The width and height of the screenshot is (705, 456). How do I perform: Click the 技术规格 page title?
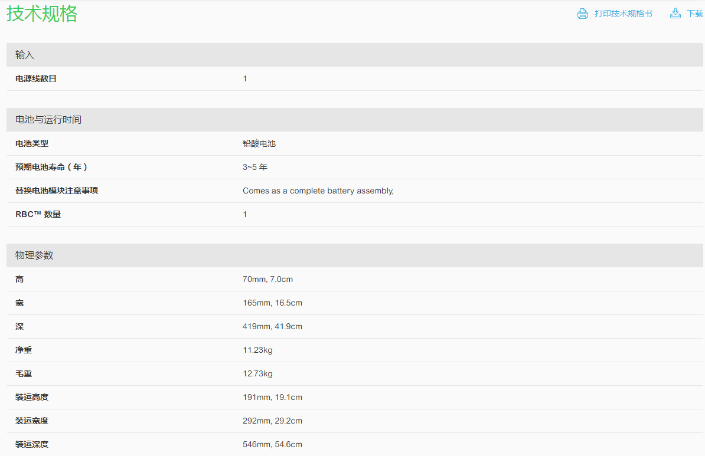[x=42, y=14]
